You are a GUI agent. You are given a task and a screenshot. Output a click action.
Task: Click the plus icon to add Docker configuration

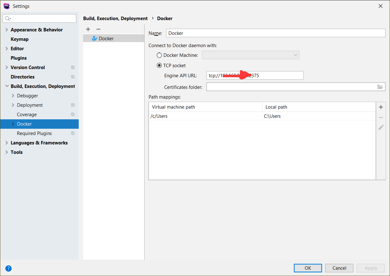click(x=88, y=29)
